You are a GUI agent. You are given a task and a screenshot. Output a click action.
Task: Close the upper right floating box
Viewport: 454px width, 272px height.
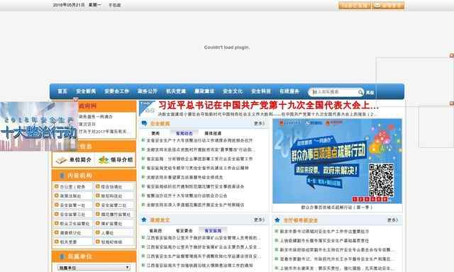tap(452, 55)
